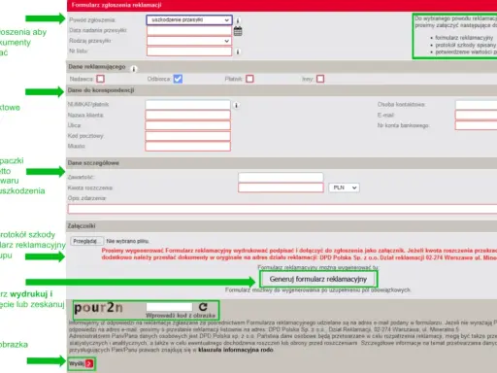Click the Wyślij submit button
The height and width of the screenshot is (373, 497).
click(x=82, y=363)
